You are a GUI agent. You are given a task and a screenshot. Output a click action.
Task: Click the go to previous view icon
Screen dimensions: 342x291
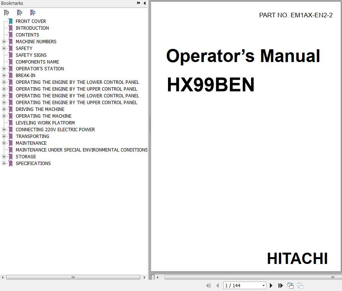(291, 285)
